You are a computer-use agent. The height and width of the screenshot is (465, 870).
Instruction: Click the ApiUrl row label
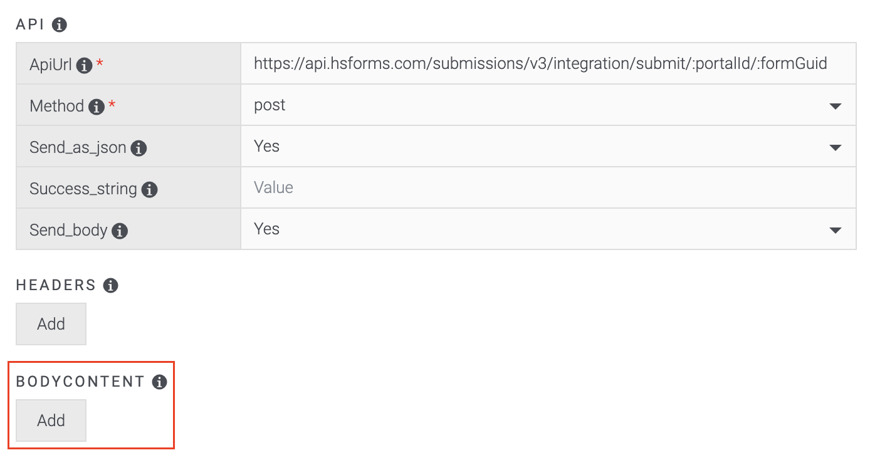51,64
